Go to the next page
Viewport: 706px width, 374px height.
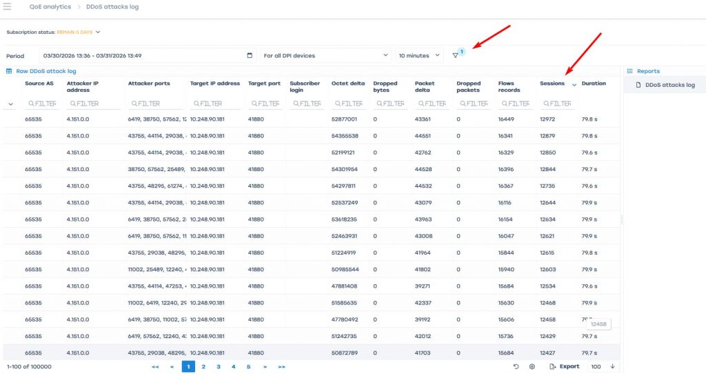[265, 367]
